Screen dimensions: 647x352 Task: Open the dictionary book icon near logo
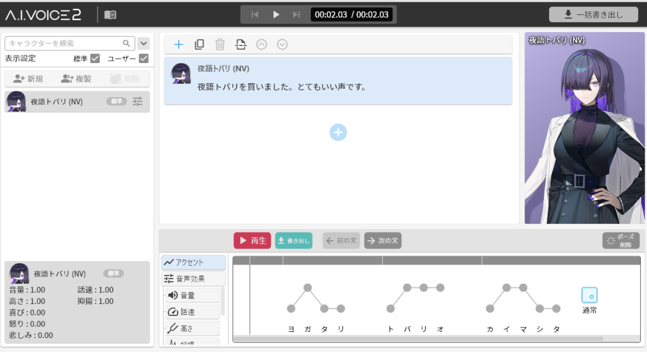tap(111, 15)
